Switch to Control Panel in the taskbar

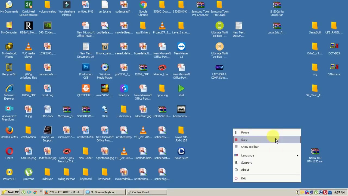147,192
